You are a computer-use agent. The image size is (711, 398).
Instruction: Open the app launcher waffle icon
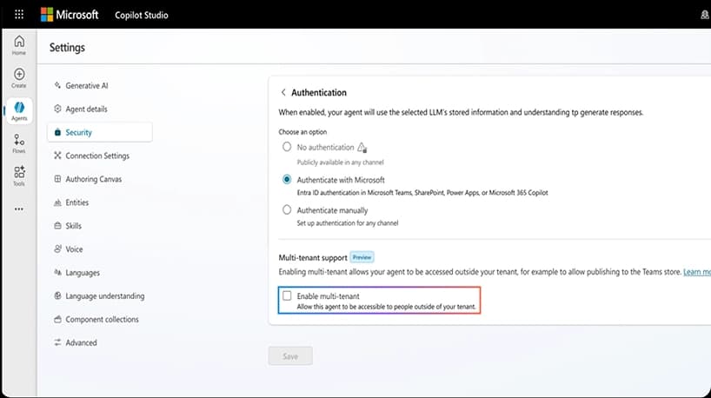tap(19, 15)
